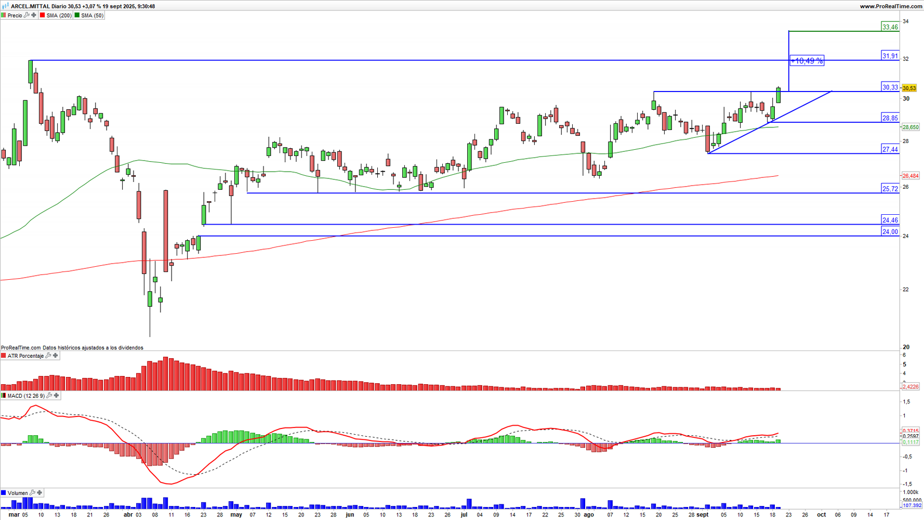Select the 25,72 support level label
The image size is (924, 520).
tap(890, 189)
